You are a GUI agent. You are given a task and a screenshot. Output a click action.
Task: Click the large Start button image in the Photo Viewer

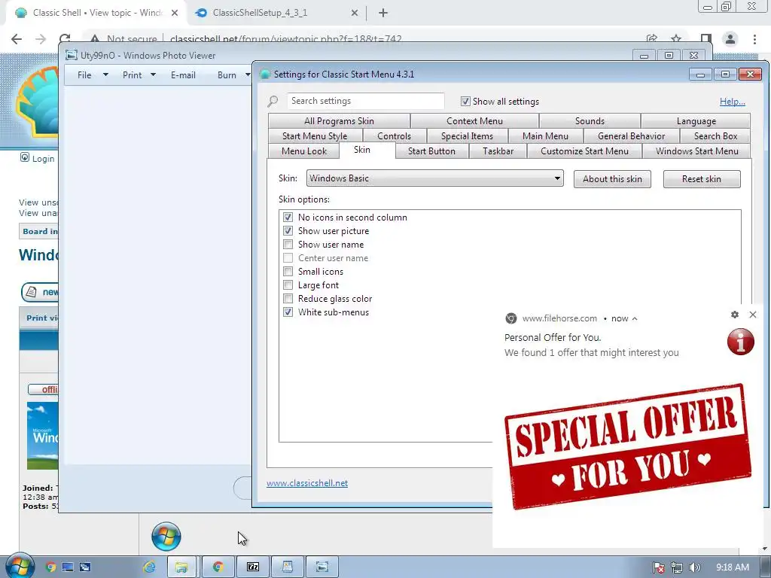166,536
